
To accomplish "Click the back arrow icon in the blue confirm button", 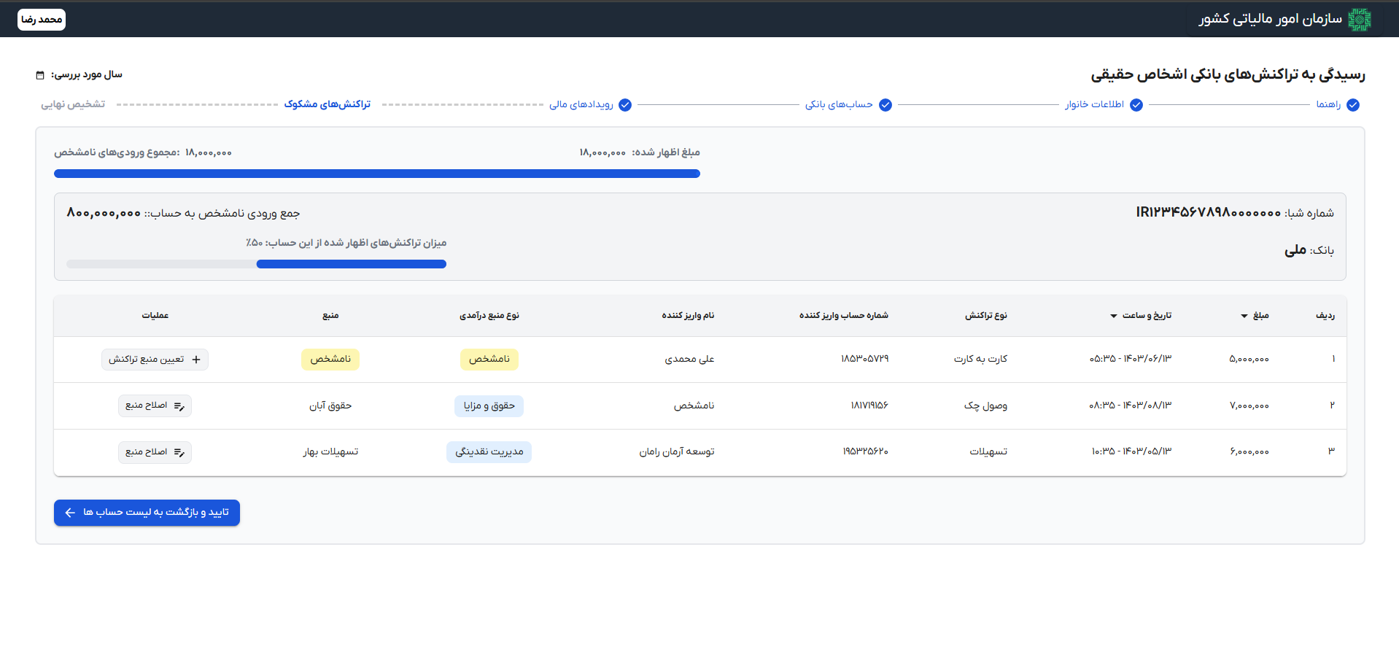I will click(70, 513).
